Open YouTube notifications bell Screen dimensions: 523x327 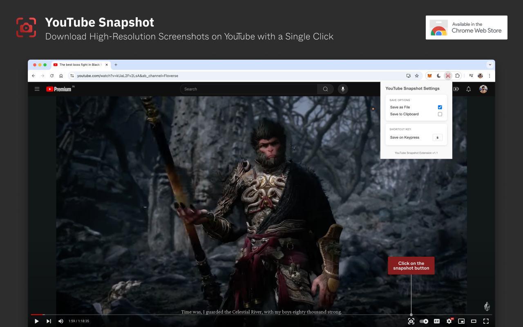click(469, 89)
